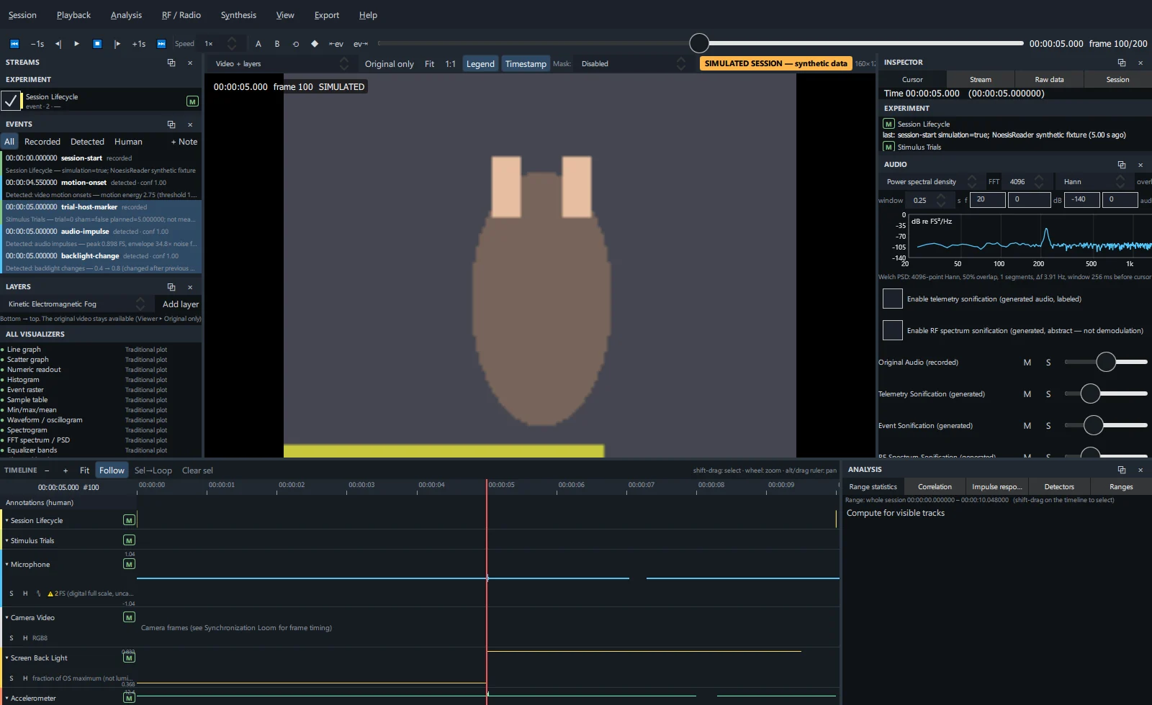The height and width of the screenshot is (705, 1152).
Task: Float the Events panel with undock icon
Action: coord(171,124)
